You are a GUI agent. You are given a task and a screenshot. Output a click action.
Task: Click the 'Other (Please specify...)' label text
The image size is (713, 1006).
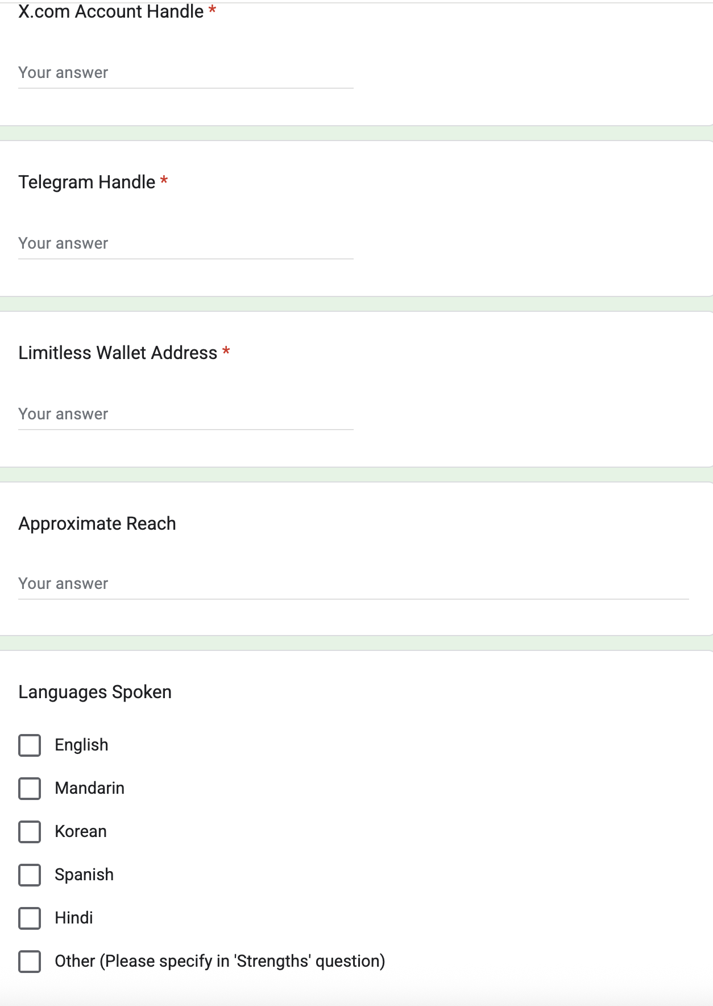(219, 961)
